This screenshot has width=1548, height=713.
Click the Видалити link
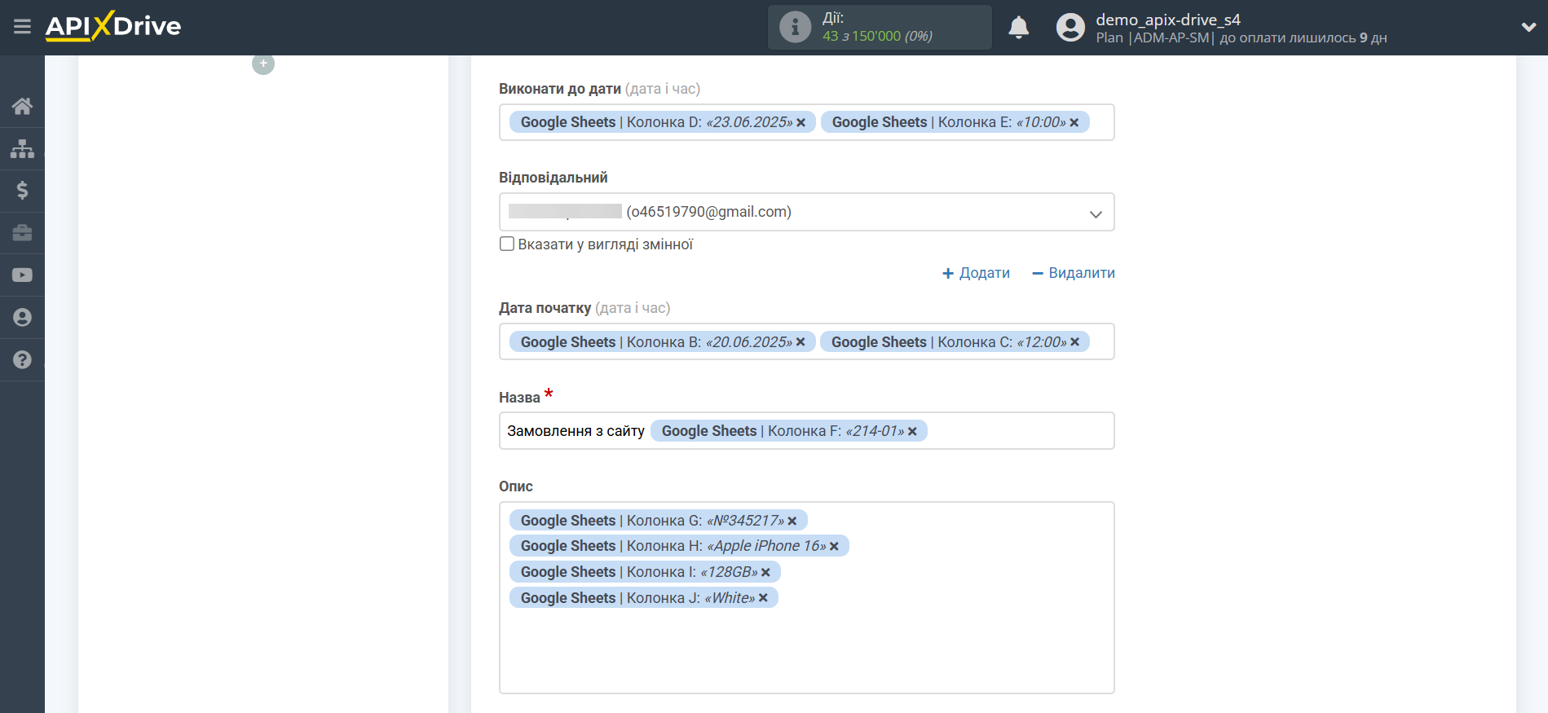pos(1073,273)
